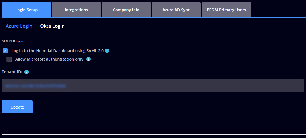Uncheck the SAML 2.0 login checkbox
The width and height of the screenshot is (306, 138).
[x=5, y=51]
